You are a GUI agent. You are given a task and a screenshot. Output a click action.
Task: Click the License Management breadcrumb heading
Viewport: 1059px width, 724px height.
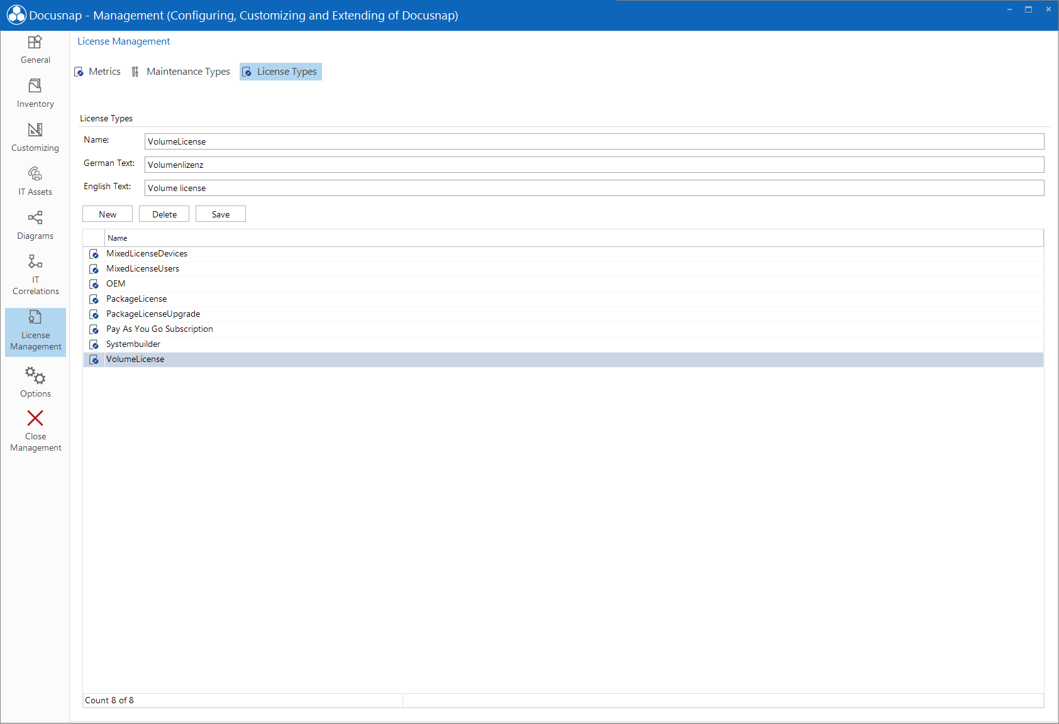124,41
